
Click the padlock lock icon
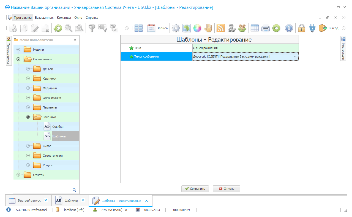(302, 28)
